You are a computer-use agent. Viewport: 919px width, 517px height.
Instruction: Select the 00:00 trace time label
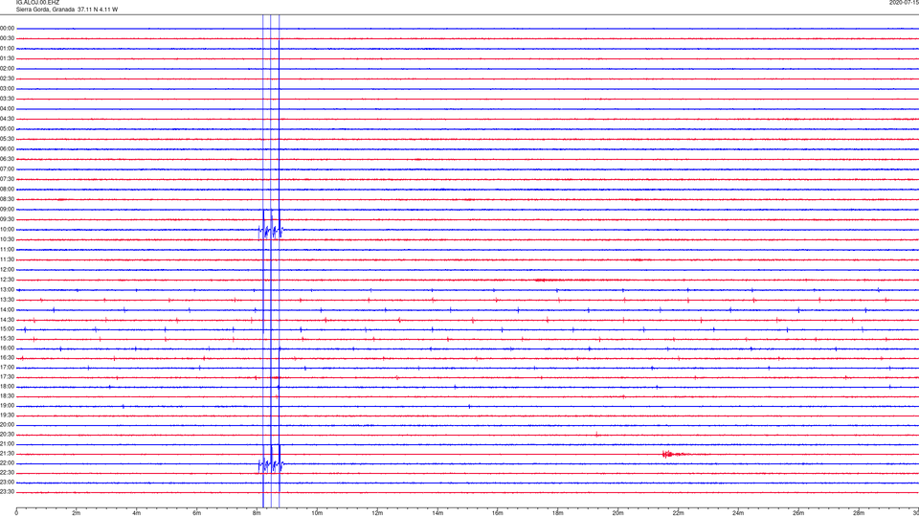point(8,28)
